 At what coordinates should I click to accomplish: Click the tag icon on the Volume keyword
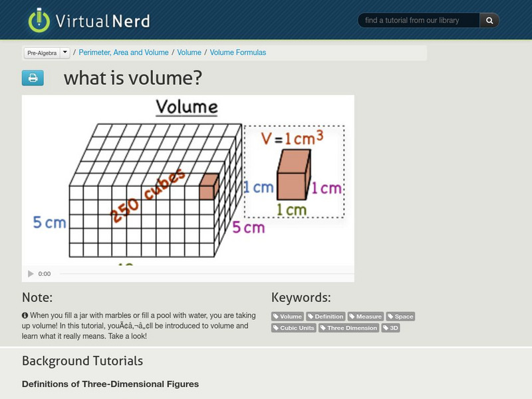coord(275,317)
